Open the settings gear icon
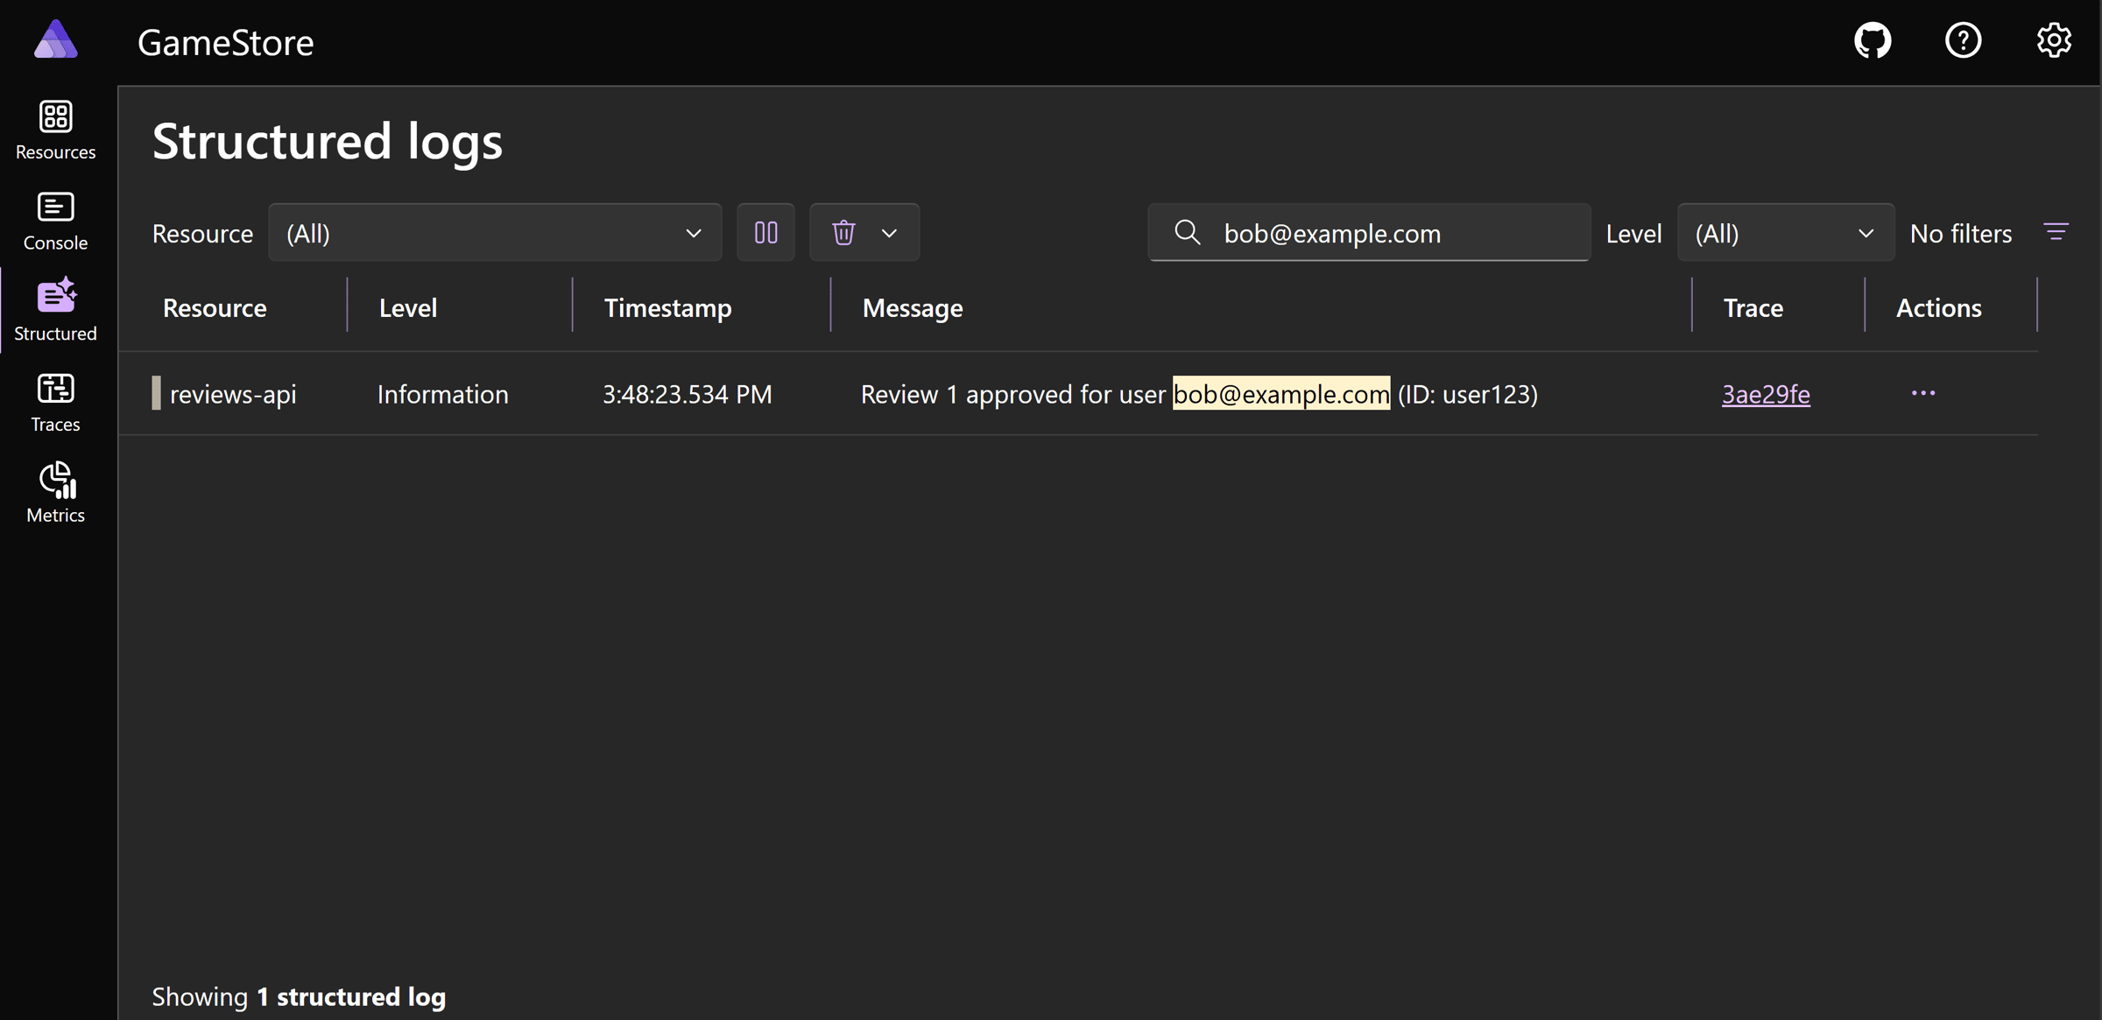Image resolution: width=2102 pixels, height=1020 pixels. pos(2053,41)
